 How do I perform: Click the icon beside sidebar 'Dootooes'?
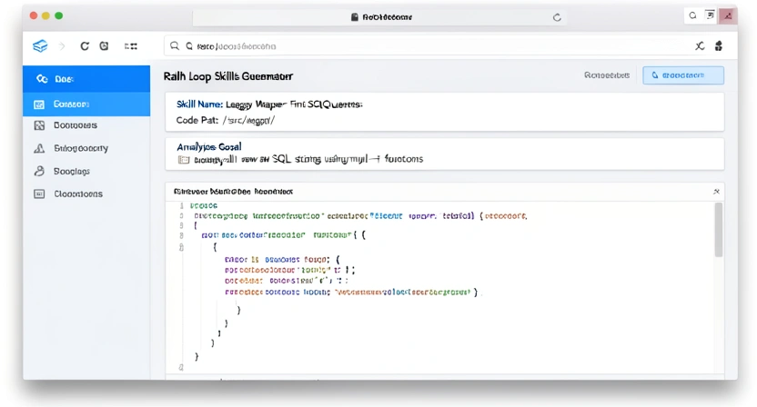(x=39, y=125)
